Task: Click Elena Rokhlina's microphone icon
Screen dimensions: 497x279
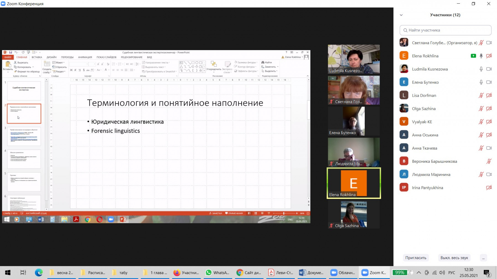Action: 481,56
